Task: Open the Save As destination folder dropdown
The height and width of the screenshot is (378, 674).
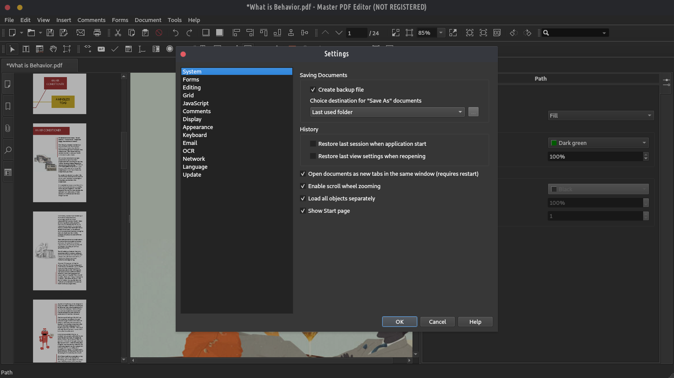Action: pos(387,112)
